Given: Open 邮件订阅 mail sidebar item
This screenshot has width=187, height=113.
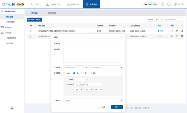Looking at the screenshot, I should 8,27.
